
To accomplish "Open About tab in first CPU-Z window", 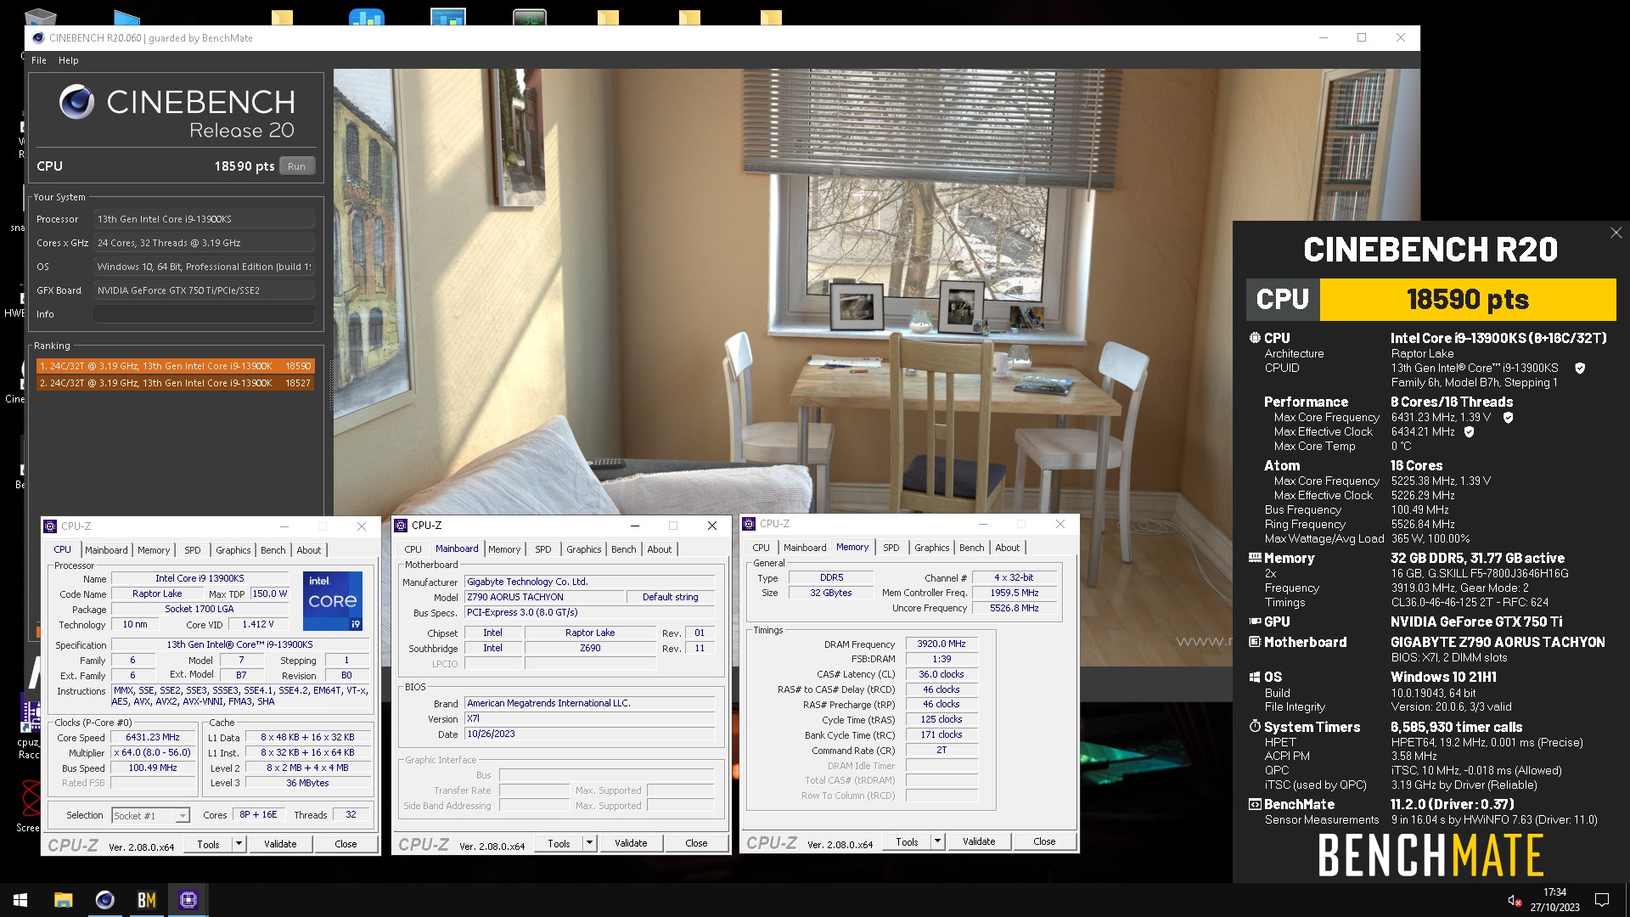I will (x=309, y=550).
